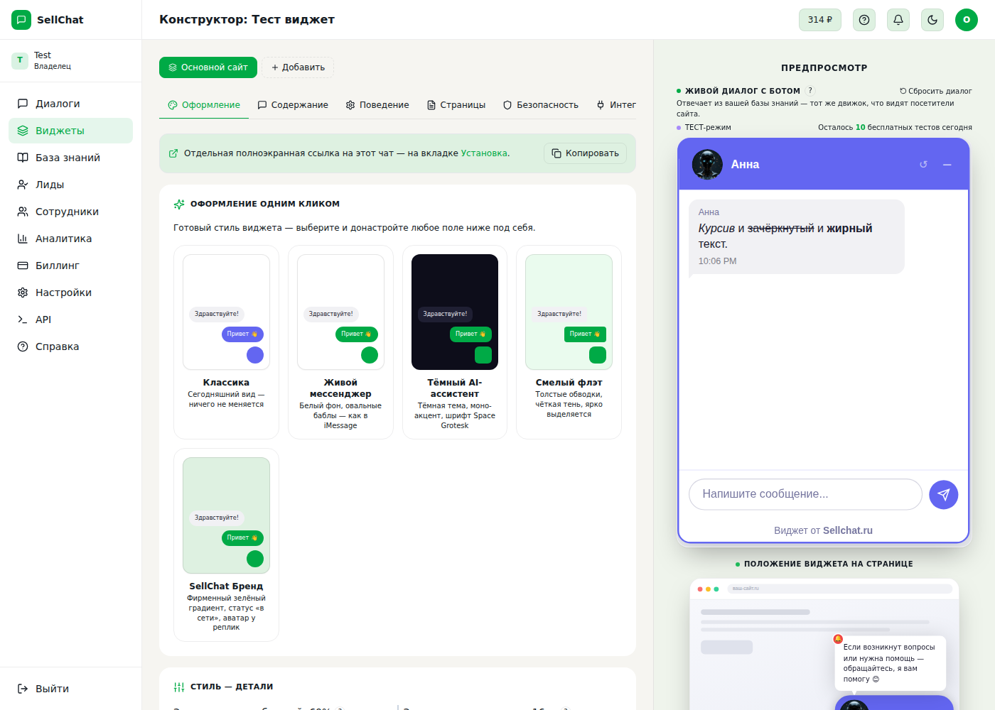Click Сбросить диалог

coord(935,91)
